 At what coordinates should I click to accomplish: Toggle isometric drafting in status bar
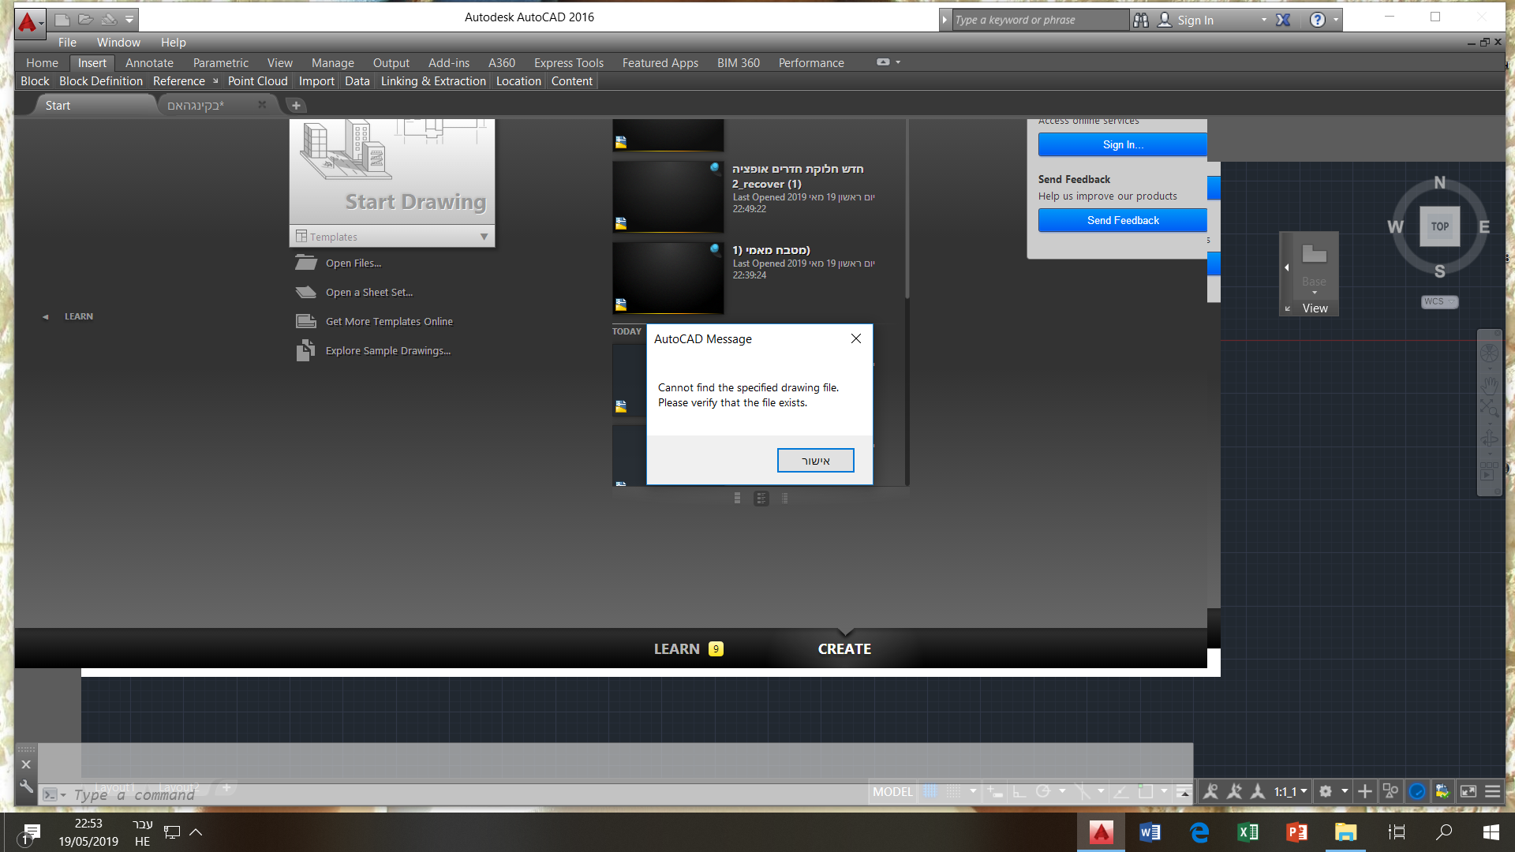pyautogui.click(x=1082, y=791)
